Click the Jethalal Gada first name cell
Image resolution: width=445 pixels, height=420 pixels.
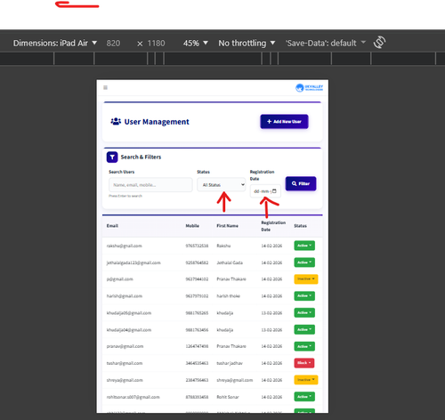(230, 262)
